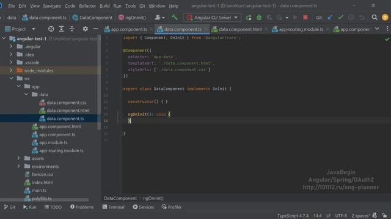Open the Profiler tool window
The height and width of the screenshot is (219, 391).
pyautogui.click(x=172, y=207)
